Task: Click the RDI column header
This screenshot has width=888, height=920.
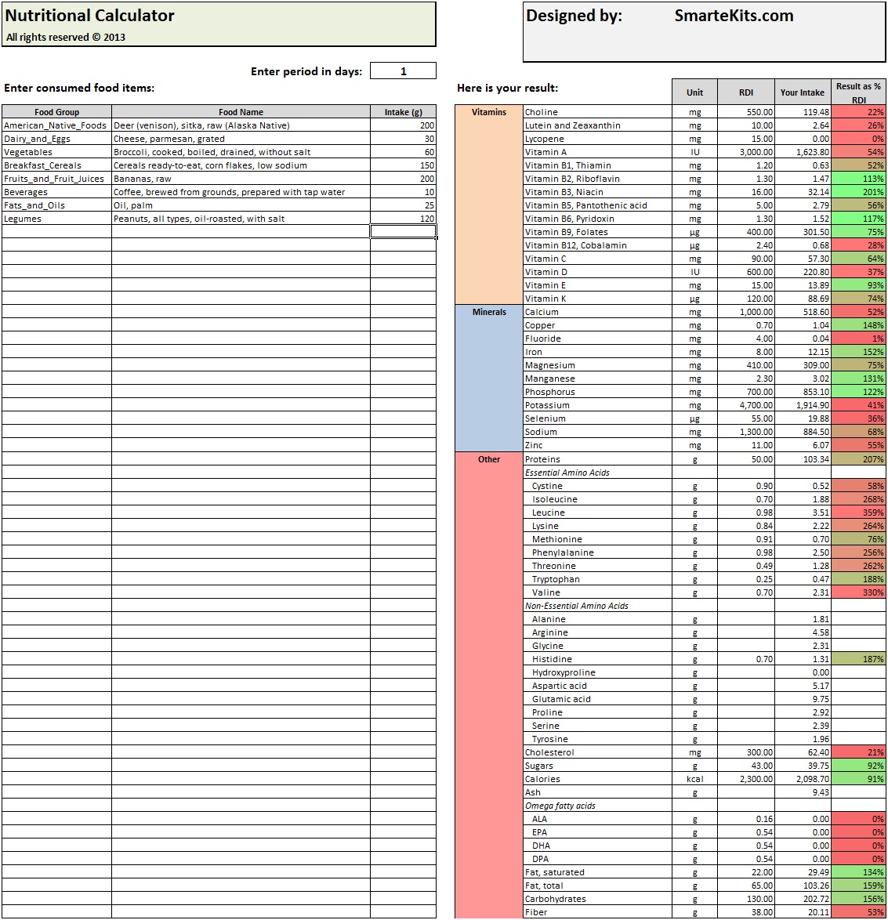Action: click(745, 91)
